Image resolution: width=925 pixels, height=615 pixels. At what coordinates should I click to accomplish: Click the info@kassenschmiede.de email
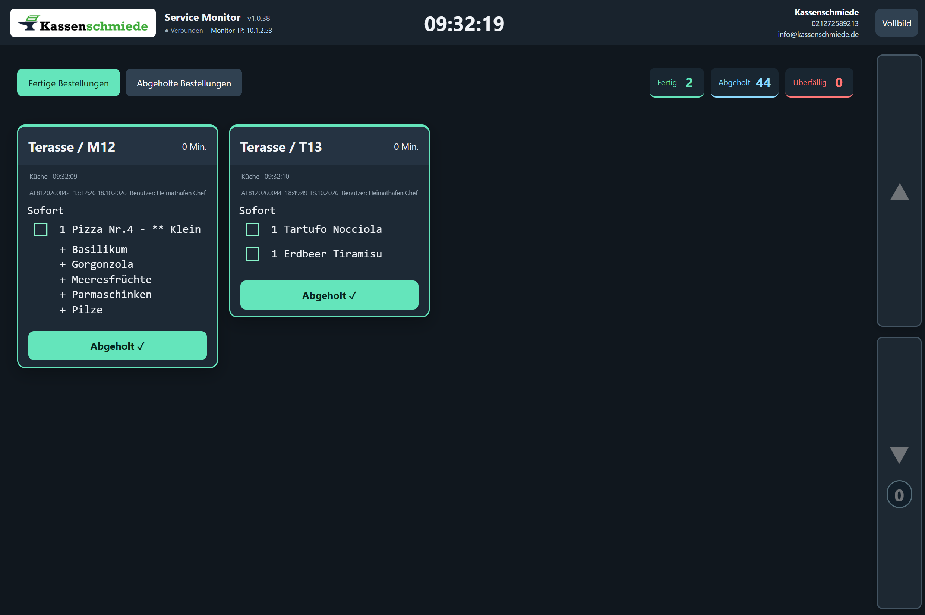click(818, 35)
